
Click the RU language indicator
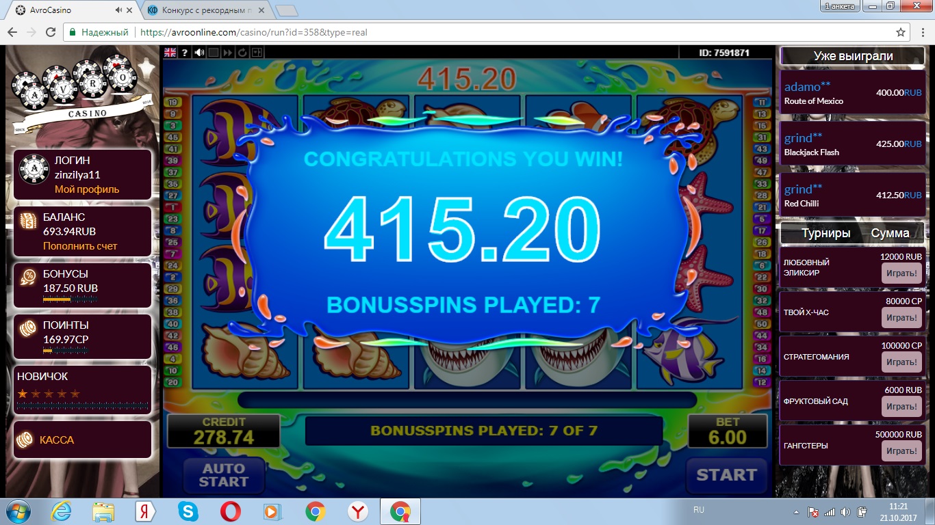[x=698, y=510]
